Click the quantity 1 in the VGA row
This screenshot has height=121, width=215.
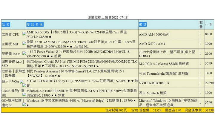coord(200,83)
